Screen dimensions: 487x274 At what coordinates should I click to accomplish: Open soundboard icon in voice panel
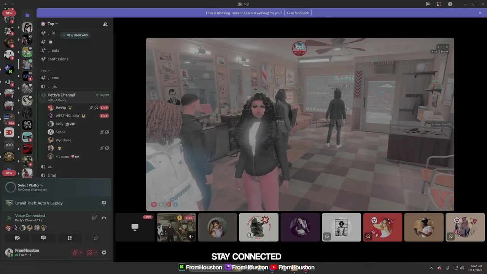click(x=96, y=238)
